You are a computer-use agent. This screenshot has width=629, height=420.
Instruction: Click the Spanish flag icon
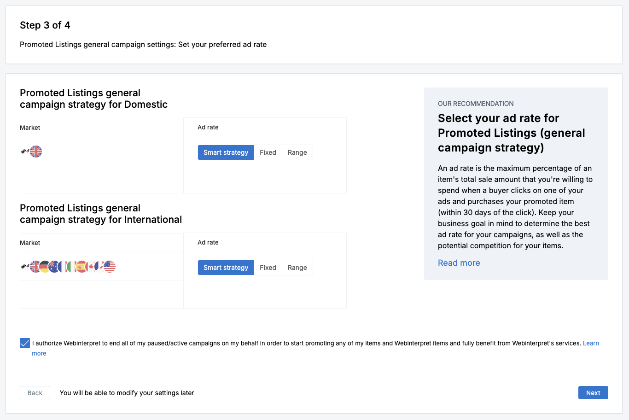(82, 267)
